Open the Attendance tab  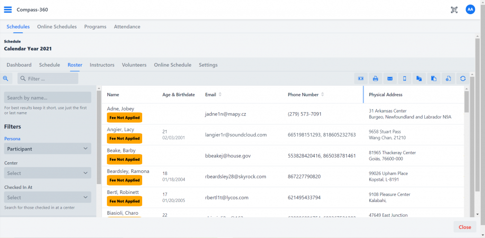(127, 26)
